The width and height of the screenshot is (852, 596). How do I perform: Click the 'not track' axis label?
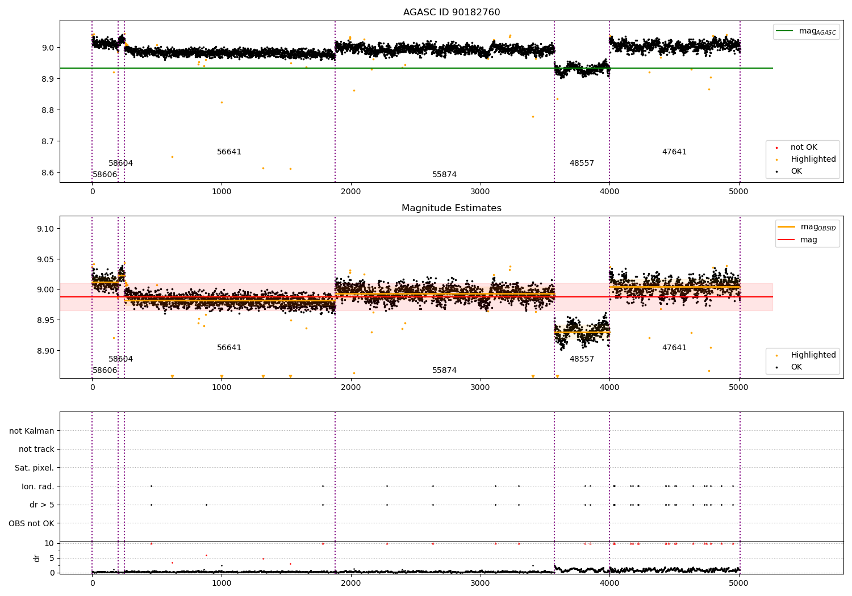[x=36, y=450]
